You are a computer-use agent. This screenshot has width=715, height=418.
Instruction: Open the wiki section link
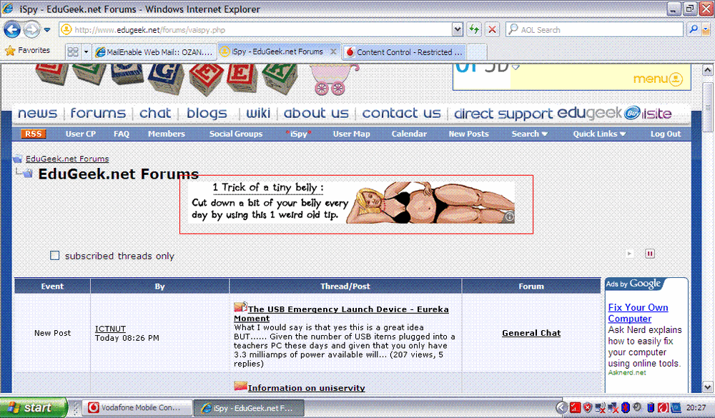click(x=258, y=113)
